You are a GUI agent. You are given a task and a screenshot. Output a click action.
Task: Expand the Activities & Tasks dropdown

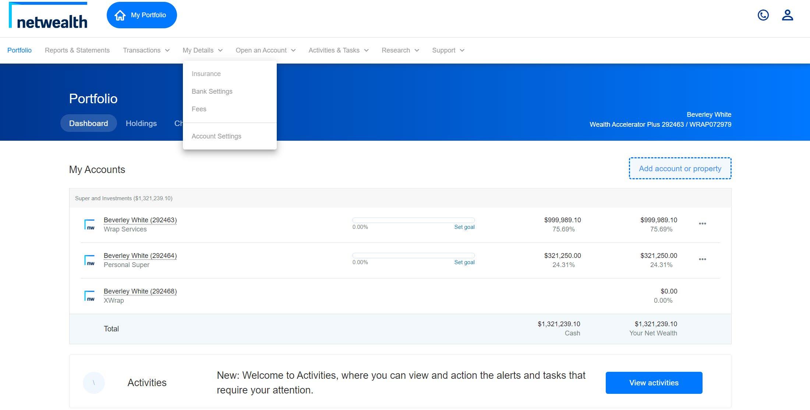338,50
